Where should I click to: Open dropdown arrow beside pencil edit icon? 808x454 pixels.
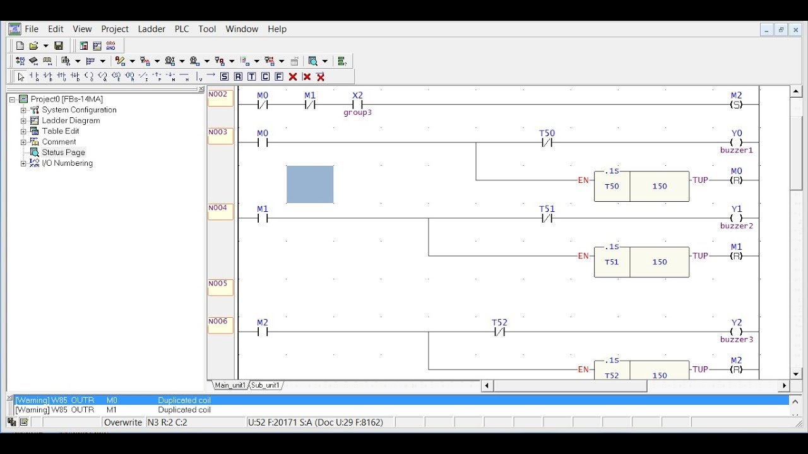click(x=132, y=61)
